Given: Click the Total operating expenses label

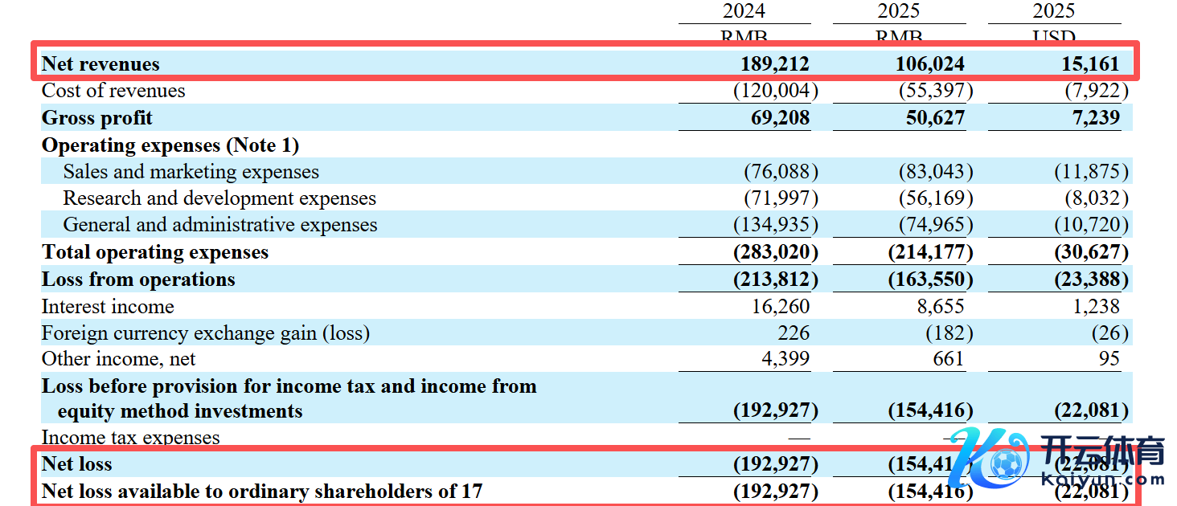Looking at the screenshot, I should click(155, 252).
